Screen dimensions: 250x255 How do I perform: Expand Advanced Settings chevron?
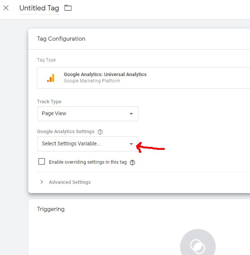[x=42, y=182]
